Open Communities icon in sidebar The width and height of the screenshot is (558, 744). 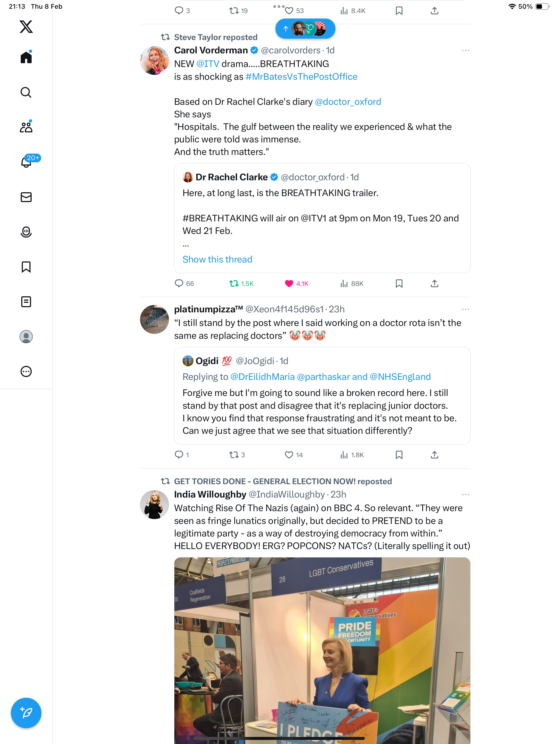click(26, 127)
